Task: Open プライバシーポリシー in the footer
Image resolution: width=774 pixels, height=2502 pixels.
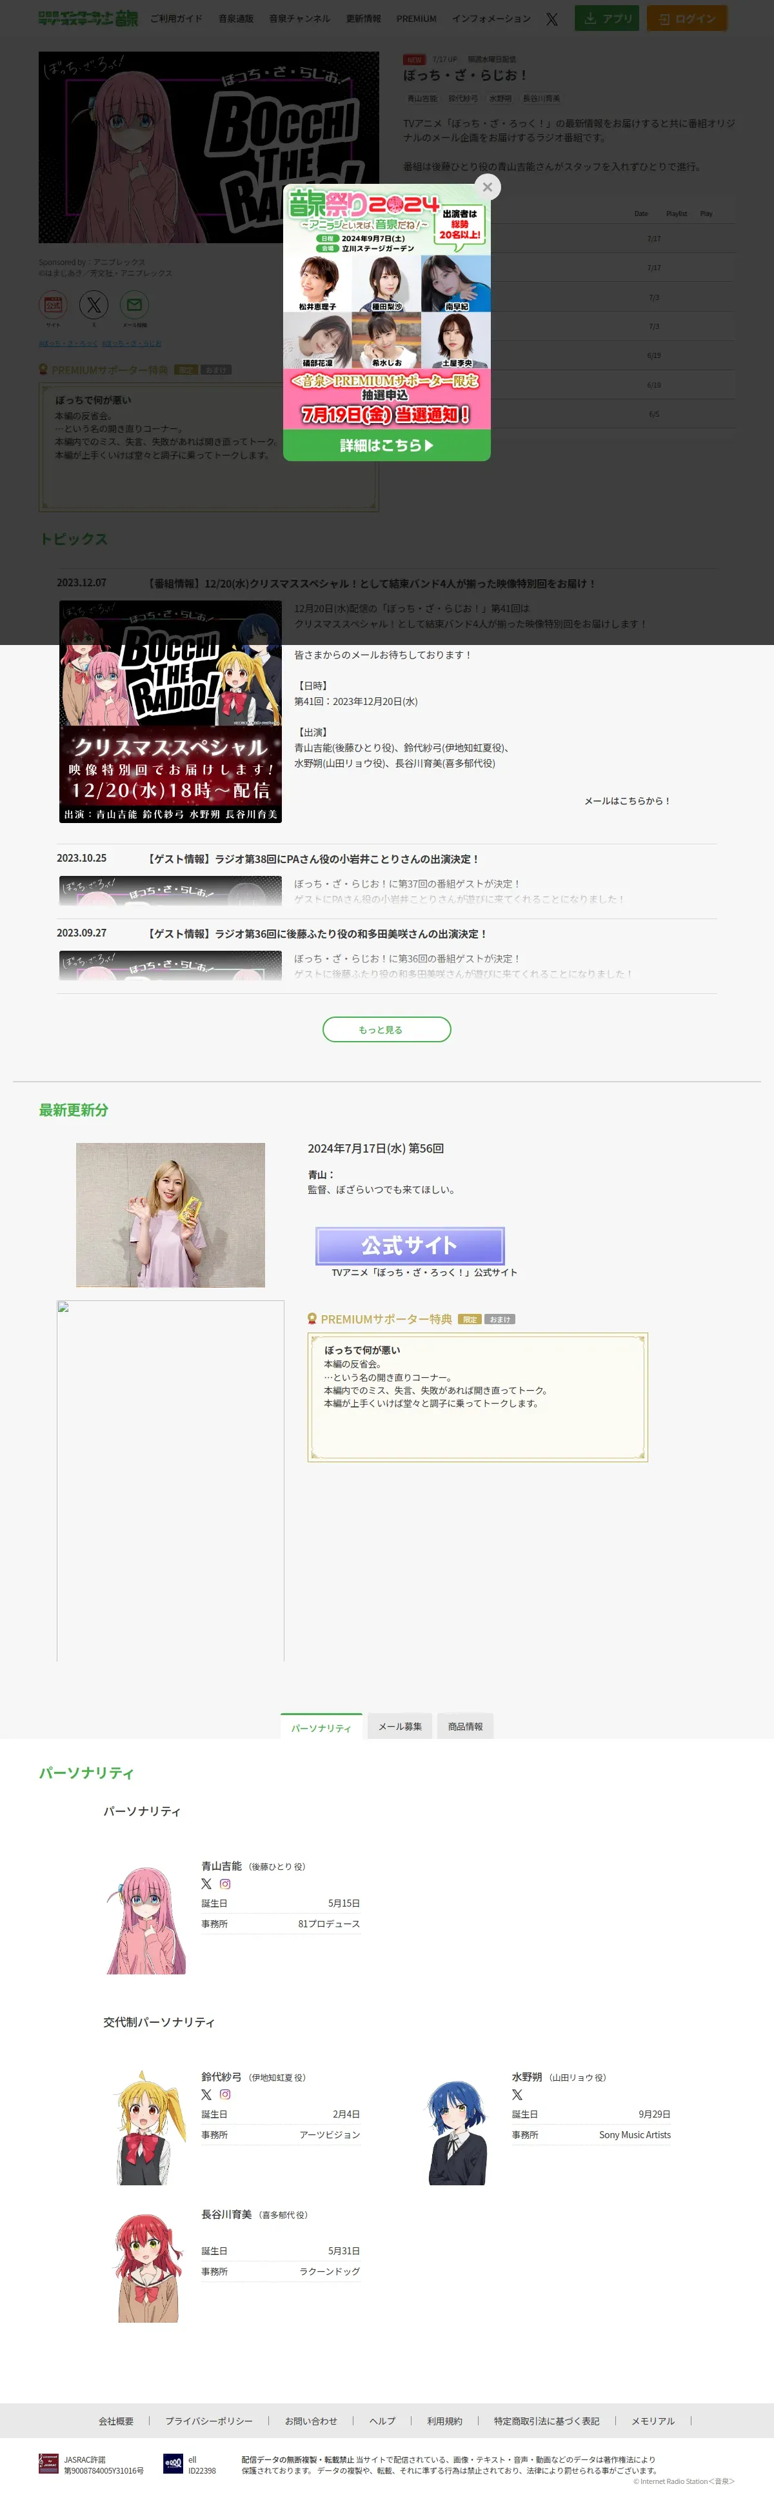Action: [209, 2421]
